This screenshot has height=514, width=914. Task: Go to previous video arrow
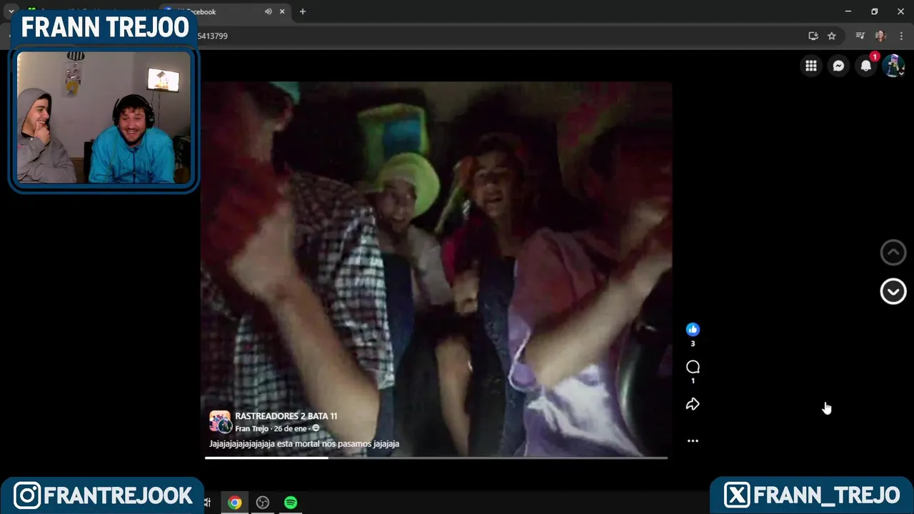pyautogui.click(x=893, y=252)
